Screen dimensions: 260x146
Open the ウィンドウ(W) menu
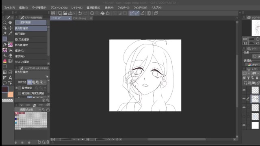[x=141, y=8]
